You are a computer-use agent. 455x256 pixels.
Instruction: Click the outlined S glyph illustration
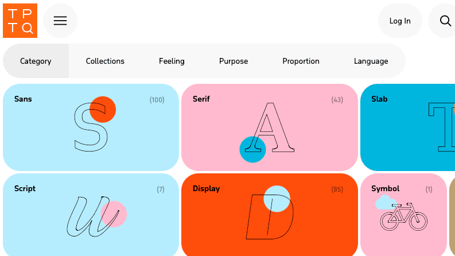(x=91, y=127)
